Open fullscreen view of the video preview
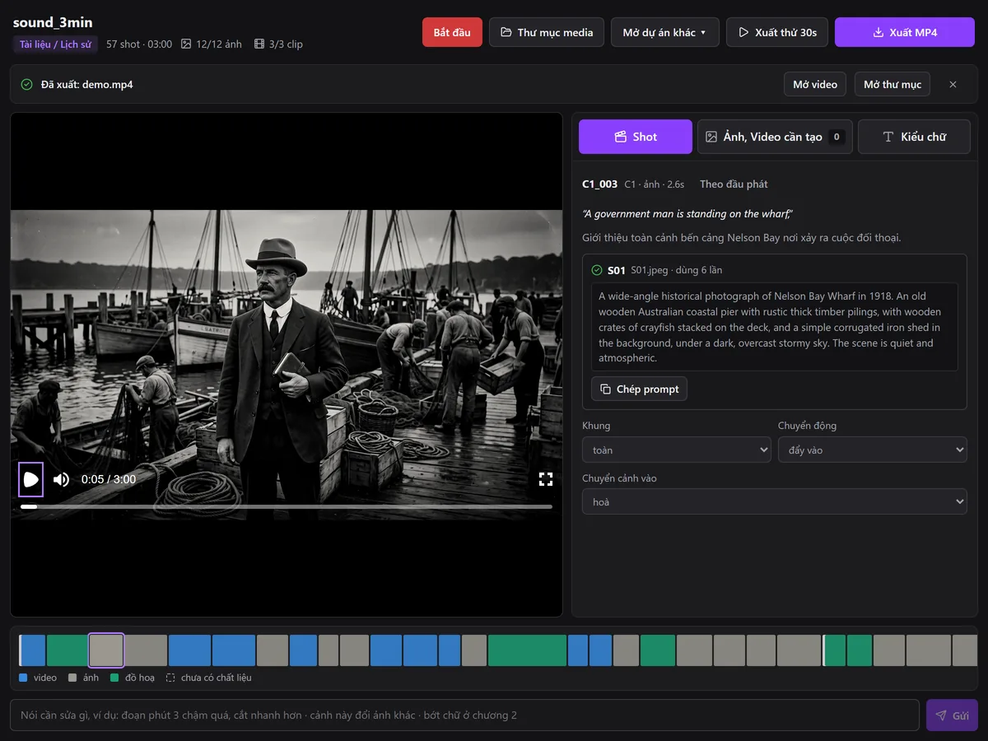The image size is (988, 741). (545, 479)
